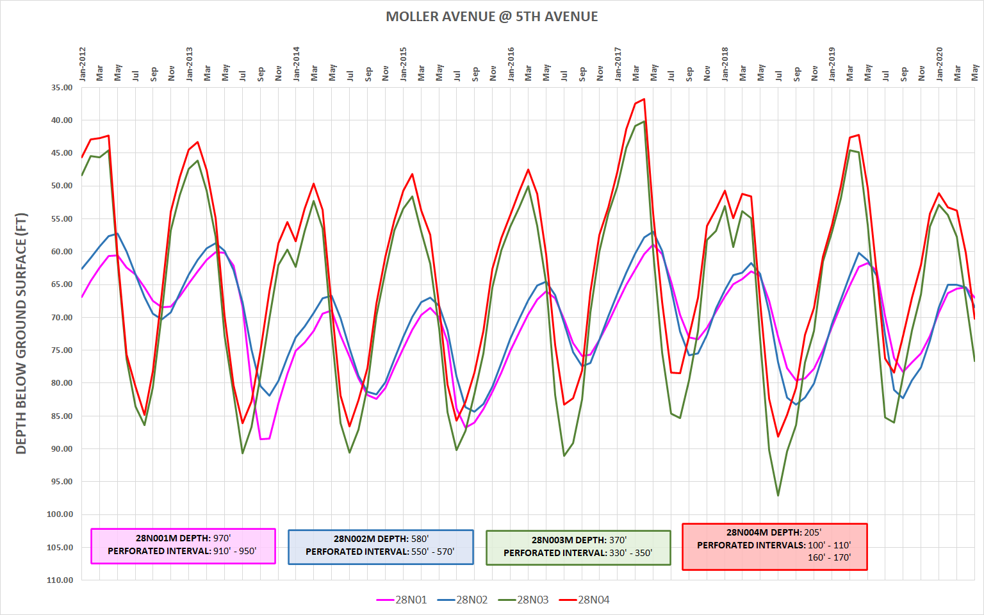Click the green 28N03 data series line
The width and height of the screenshot is (984, 615).
point(778,495)
